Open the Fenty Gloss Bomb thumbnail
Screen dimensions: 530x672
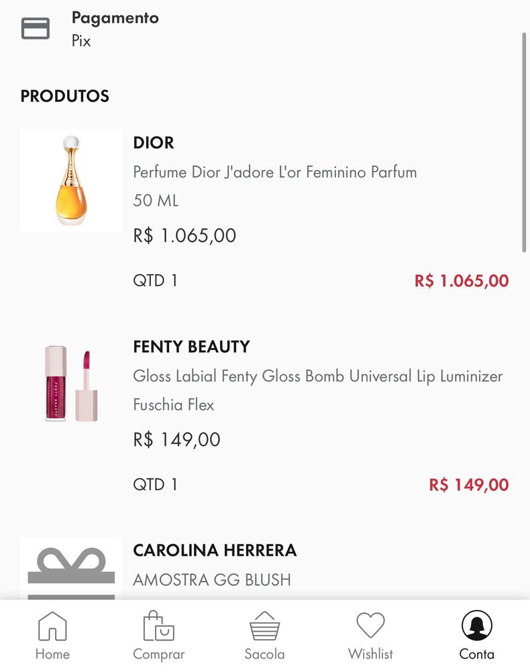click(x=71, y=384)
